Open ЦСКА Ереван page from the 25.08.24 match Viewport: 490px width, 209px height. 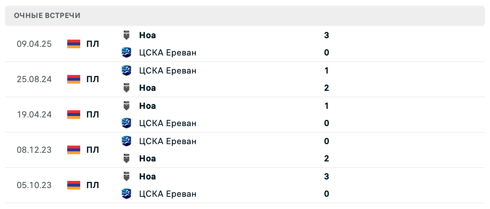coord(168,70)
